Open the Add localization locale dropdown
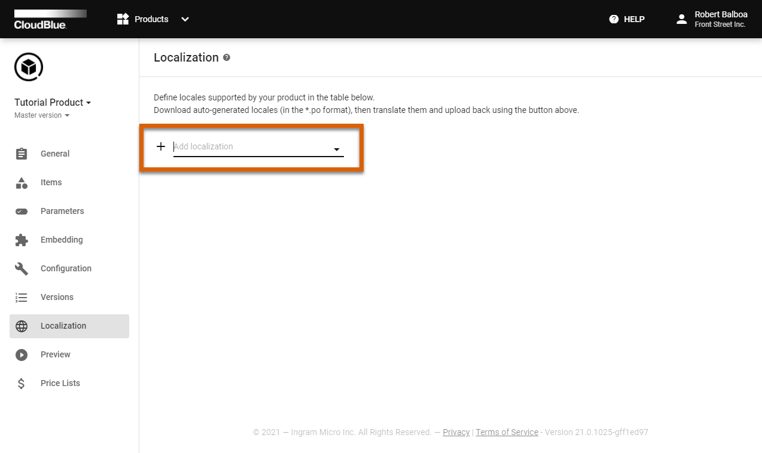This screenshot has width=762, height=453. (x=337, y=149)
